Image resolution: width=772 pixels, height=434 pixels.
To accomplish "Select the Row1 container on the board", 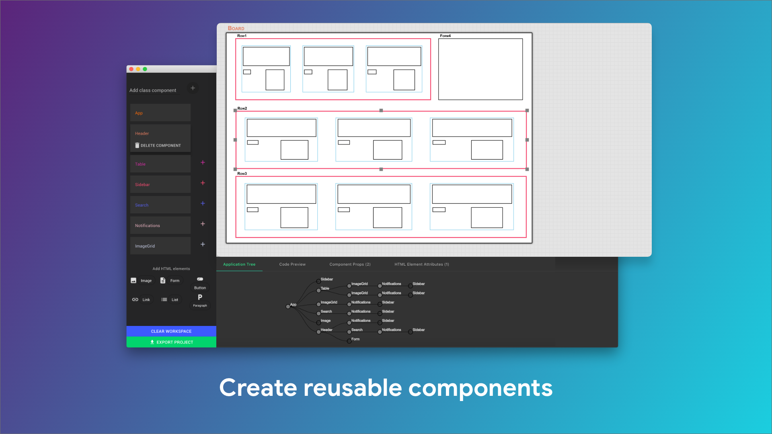I will pyautogui.click(x=333, y=69).
